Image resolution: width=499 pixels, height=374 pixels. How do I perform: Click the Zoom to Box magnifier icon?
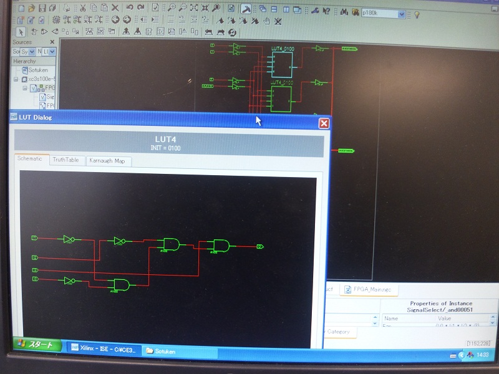point(216,8)
